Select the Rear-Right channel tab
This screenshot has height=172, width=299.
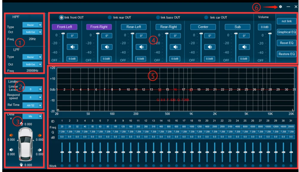point(168,27)
